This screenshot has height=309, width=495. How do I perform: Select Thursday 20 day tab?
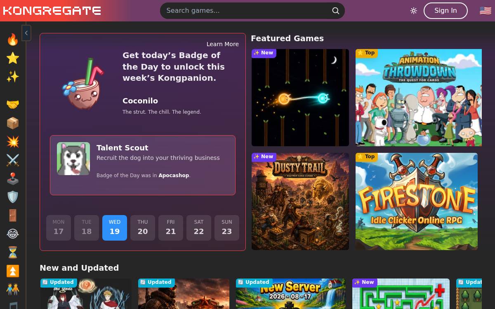pyautogui.click(x=143, y=227)
